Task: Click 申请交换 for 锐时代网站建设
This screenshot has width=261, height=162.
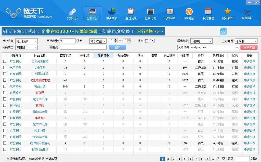Action: tap(250, 143)
